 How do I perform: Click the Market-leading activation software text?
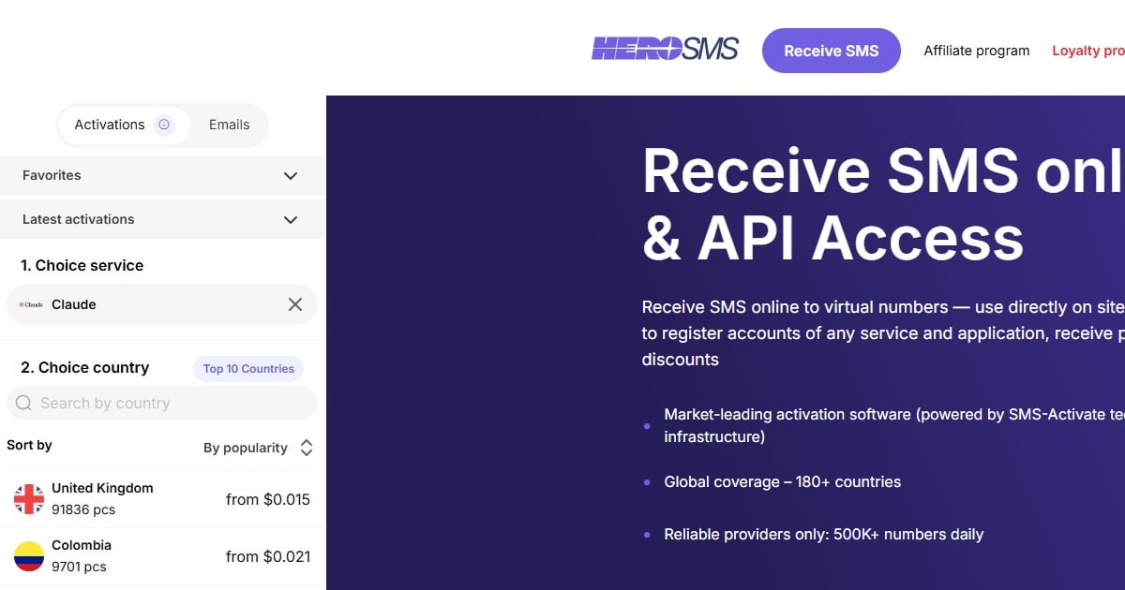(894, 425)
